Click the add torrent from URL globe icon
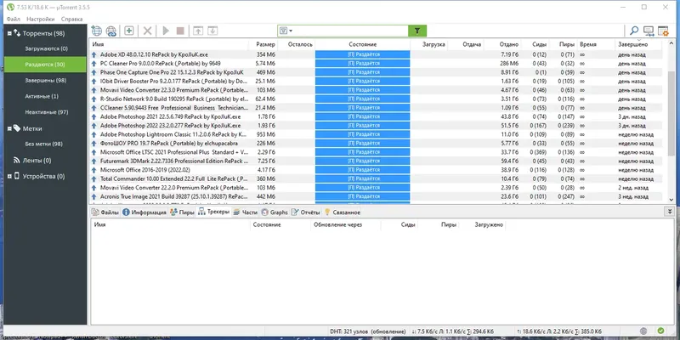This screenshot has width=680, height=340. (96, 31)
